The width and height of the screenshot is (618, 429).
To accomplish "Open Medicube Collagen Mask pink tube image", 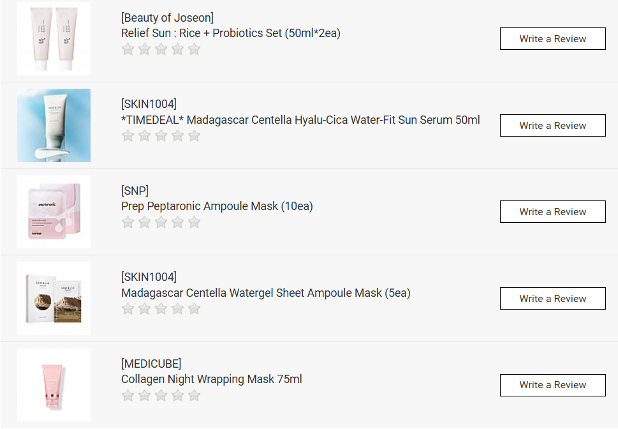I will pyautogui.click(x=54, y=385).
